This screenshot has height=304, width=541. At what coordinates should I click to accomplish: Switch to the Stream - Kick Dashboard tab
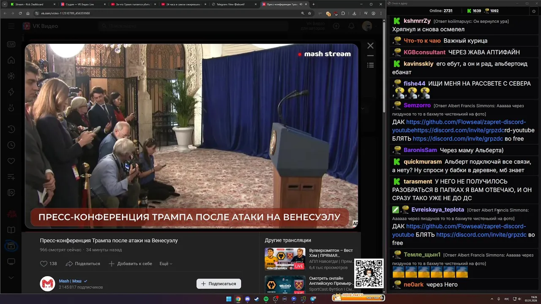click(x=32, y=4)
